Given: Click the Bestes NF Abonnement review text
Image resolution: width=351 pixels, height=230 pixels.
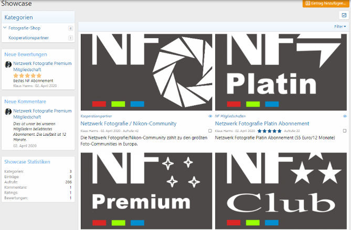Looking at the screenshot, I should pos(33,81).
